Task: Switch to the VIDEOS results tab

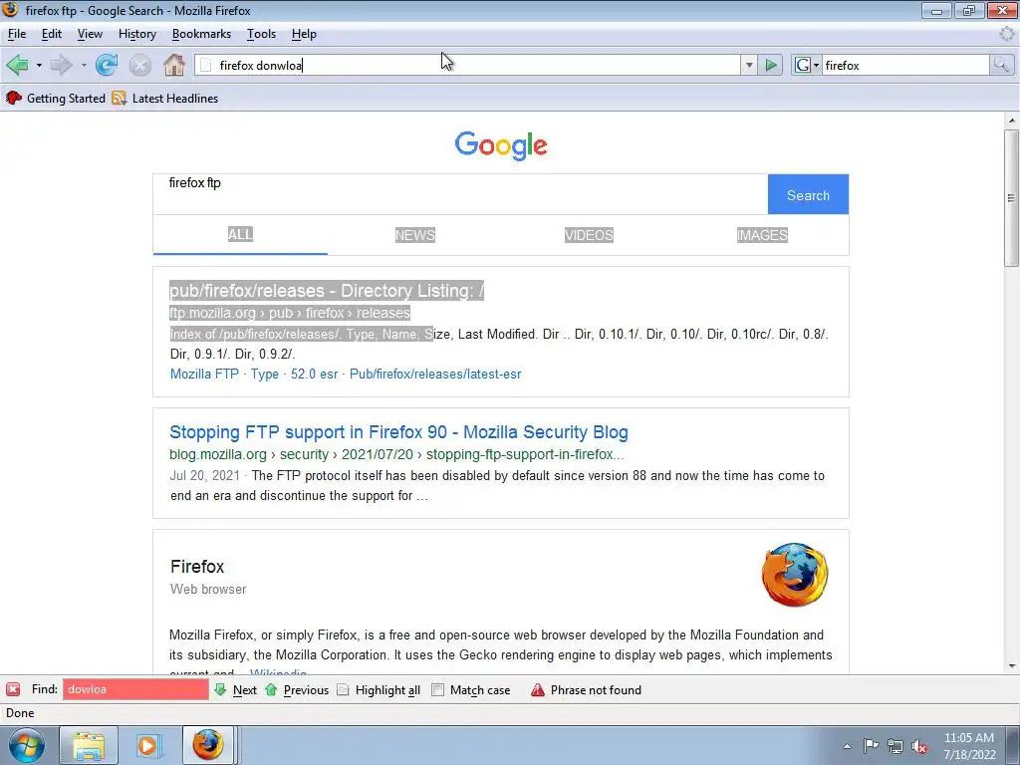Action: coord(589,235)
